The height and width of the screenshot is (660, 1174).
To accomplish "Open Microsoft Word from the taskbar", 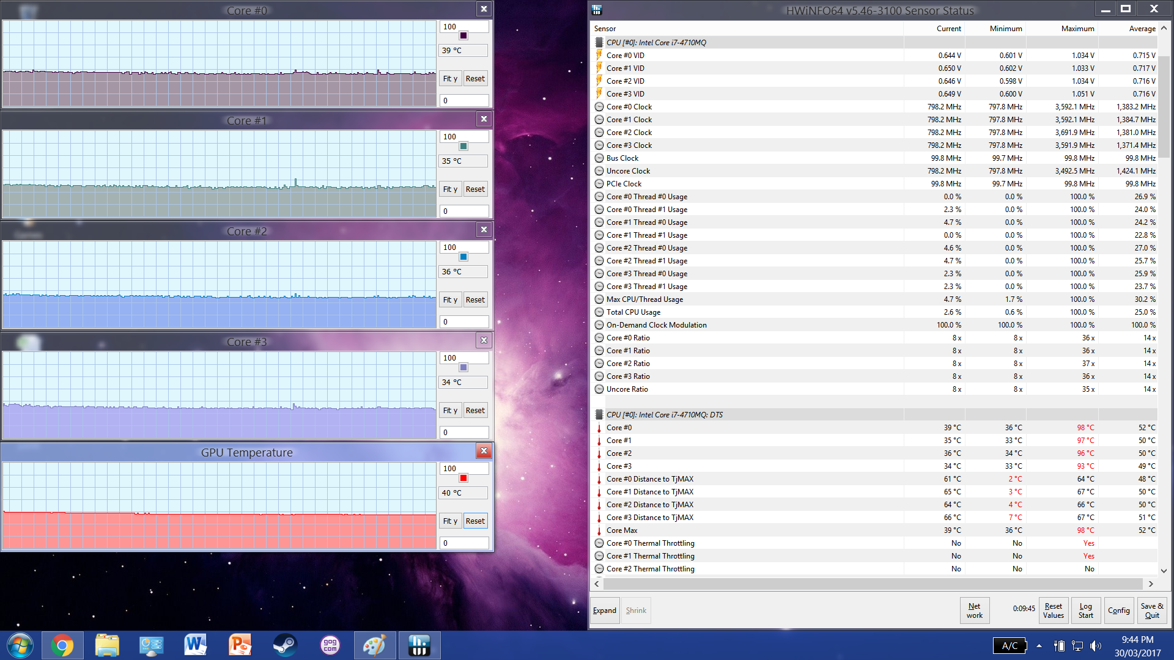I will (x=196, y=645).
